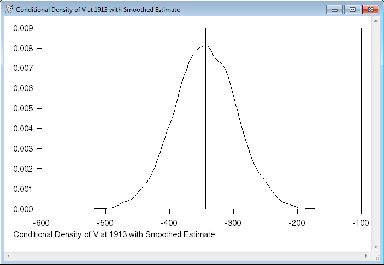Screen dimensions: 384x265
Task: Click the 0.009 label on the y-axis
Action: (23, 28)
